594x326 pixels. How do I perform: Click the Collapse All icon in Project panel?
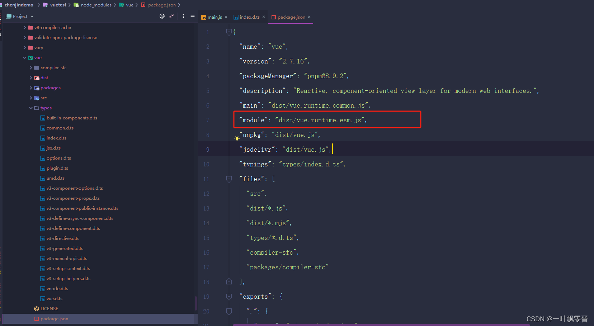point(171,16)
